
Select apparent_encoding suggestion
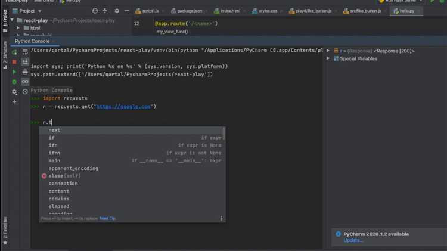(132, 168)
